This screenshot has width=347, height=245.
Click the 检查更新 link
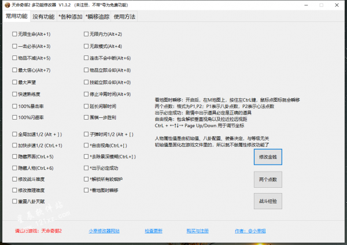click(x=153, y=231)
